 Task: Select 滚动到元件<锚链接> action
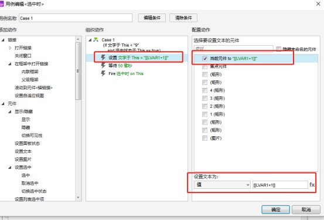33,88
